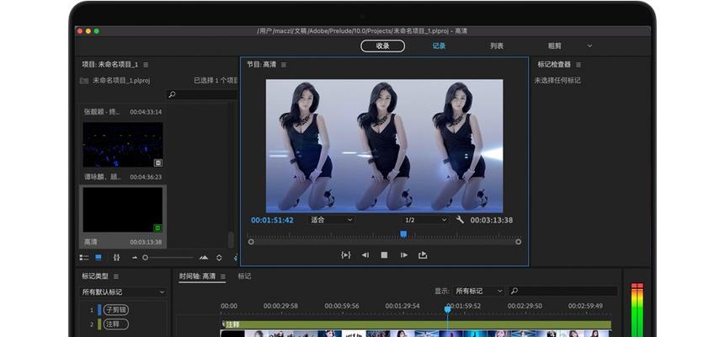Open the 1/2 playback resolution dropdown
The width and height of the screenshot is (725, 337).
click(425, 220)
